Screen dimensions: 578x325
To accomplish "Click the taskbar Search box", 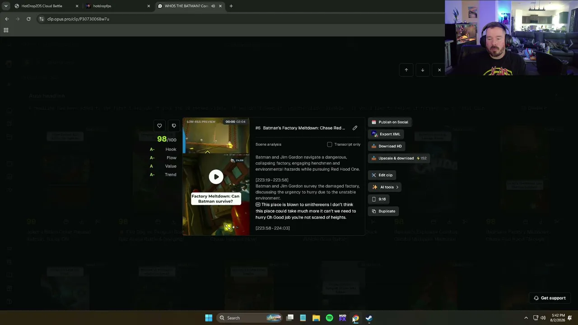I will coord(250,318).
